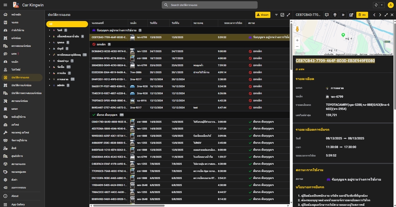The image size is (396, 207).
Task: Open the comment icon in detail header
Action: pyautogui.click(x=327, y=15)
